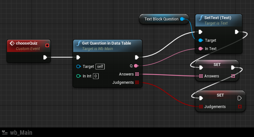Image resolution: width=254 pixels, height=137 pixels.
Task: Click the wb_Main breadcrumb label
Action: tap(21, 133)
